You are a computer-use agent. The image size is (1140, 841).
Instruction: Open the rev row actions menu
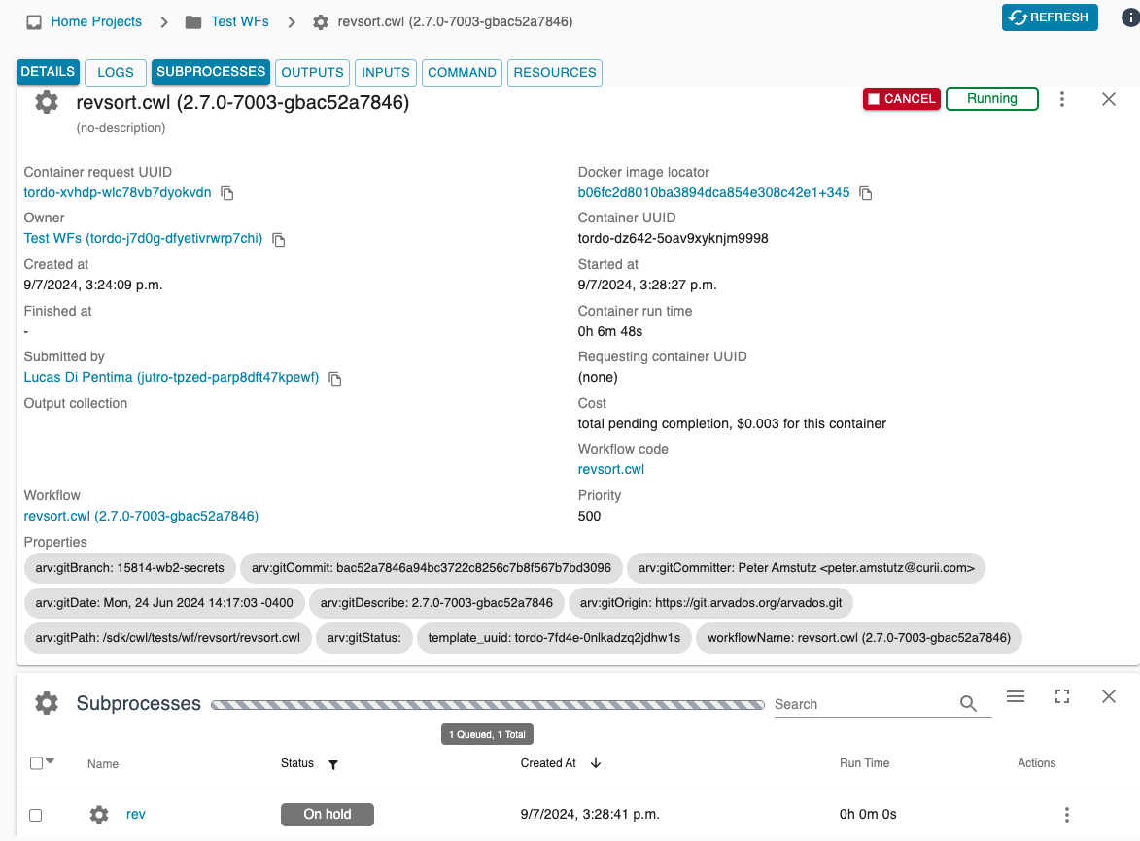click(1066, 815)
